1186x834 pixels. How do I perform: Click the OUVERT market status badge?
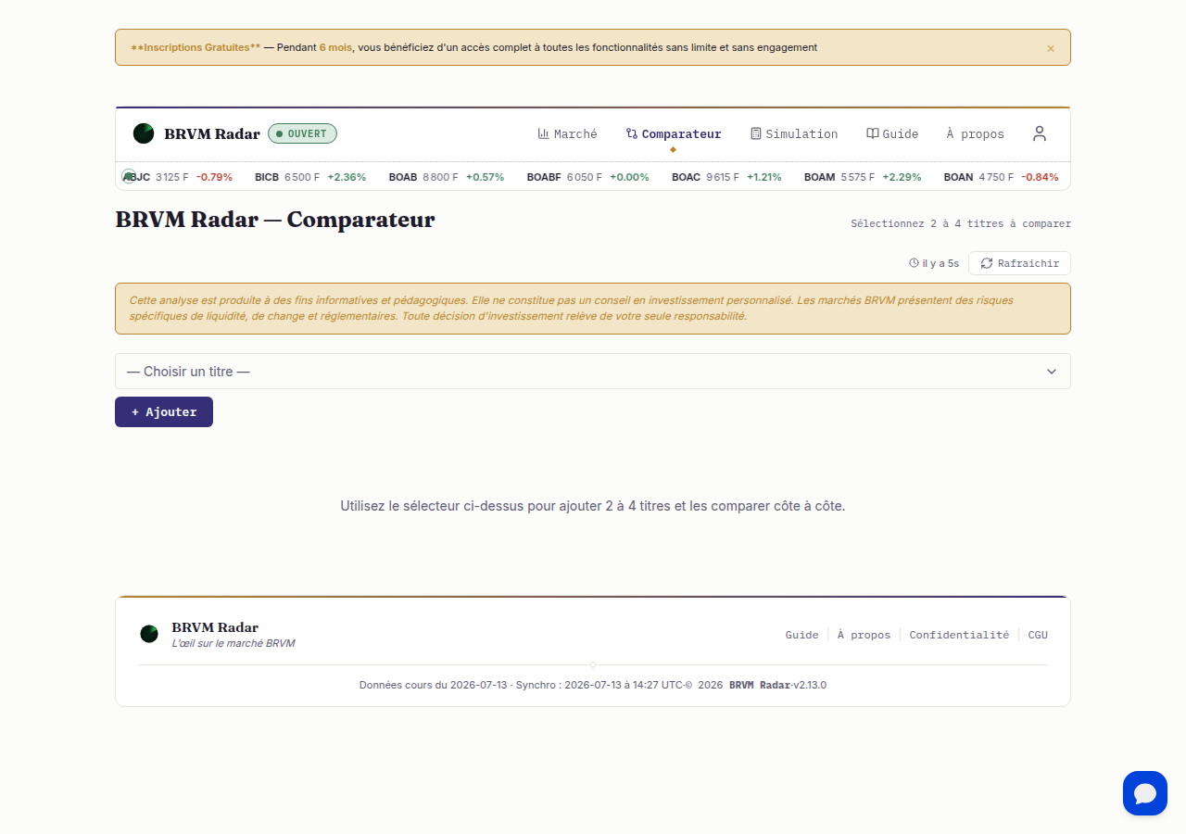point(302,133)
